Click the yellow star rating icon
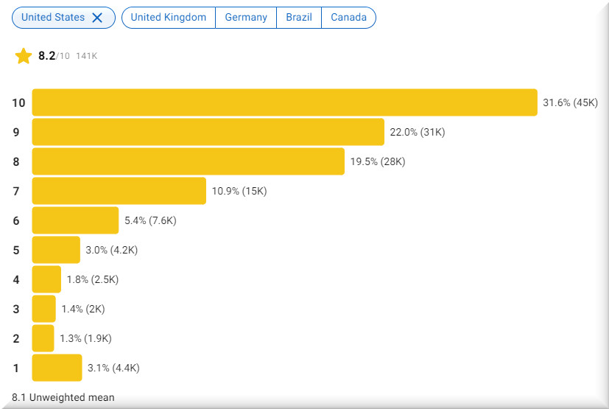Viewport: 609px width, 409px height. coord(24,56)
